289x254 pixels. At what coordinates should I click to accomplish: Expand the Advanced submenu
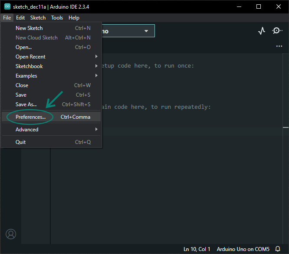[x=51, y=130]
